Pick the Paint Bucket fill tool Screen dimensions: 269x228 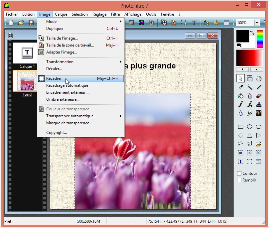[x=240, y=96]
